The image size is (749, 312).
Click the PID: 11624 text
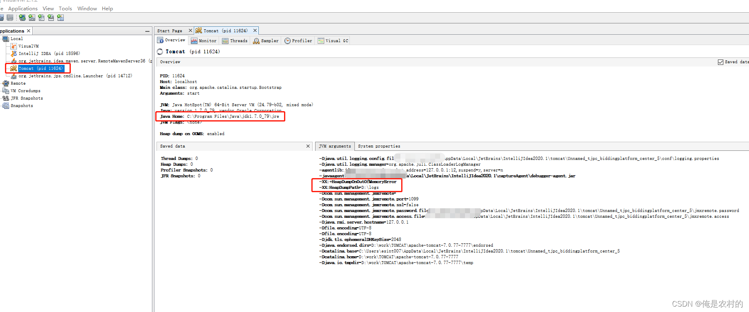tap(172, 76)
